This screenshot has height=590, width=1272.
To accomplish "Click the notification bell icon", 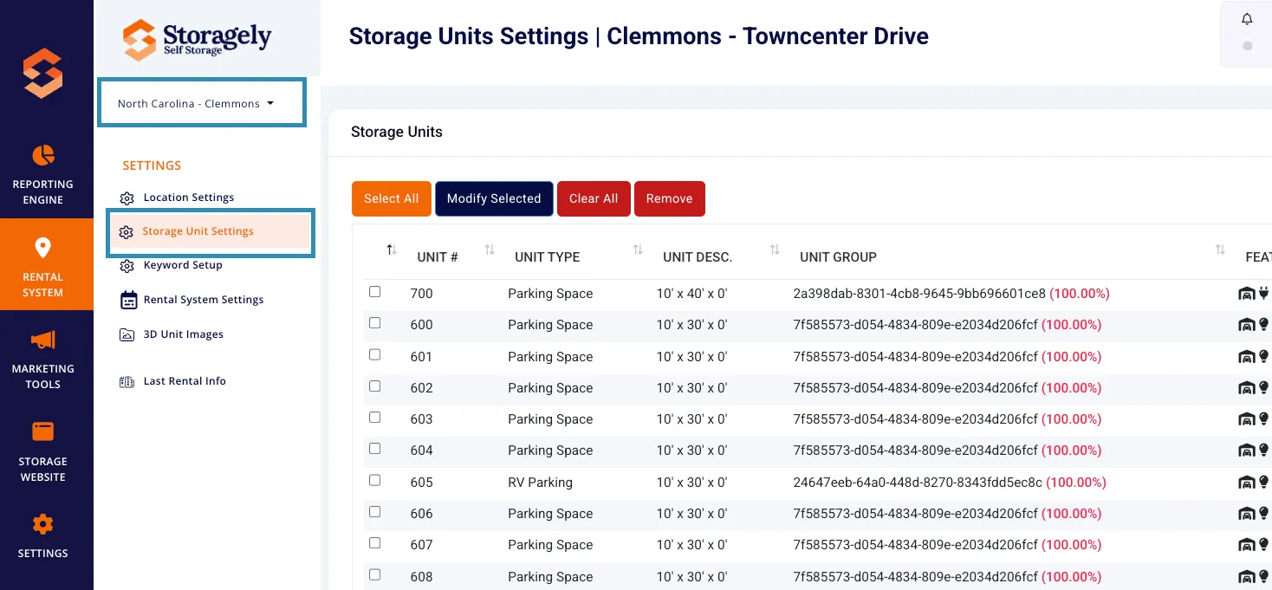I will click(1247, 19).
